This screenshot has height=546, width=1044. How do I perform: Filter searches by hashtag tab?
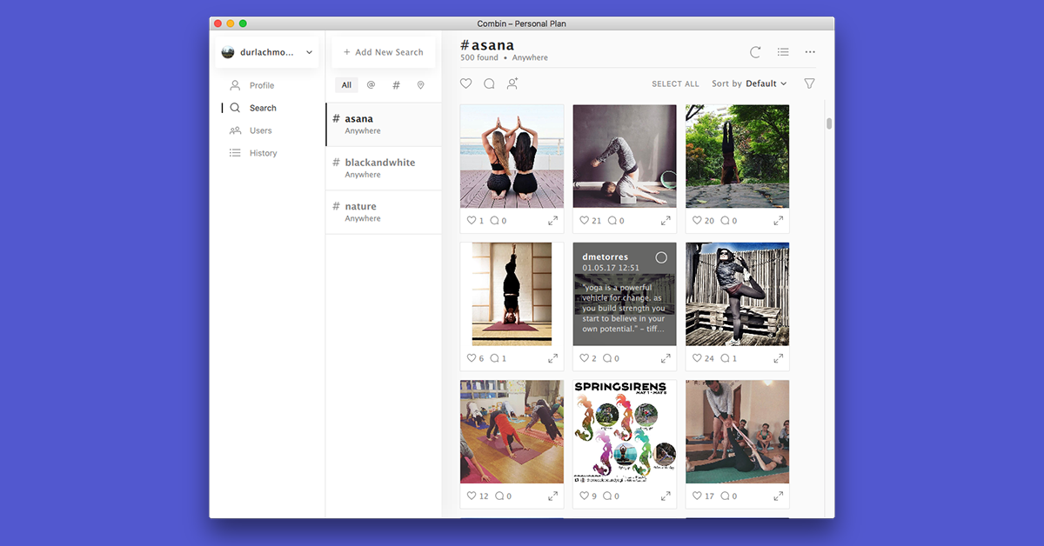(396, 85)
